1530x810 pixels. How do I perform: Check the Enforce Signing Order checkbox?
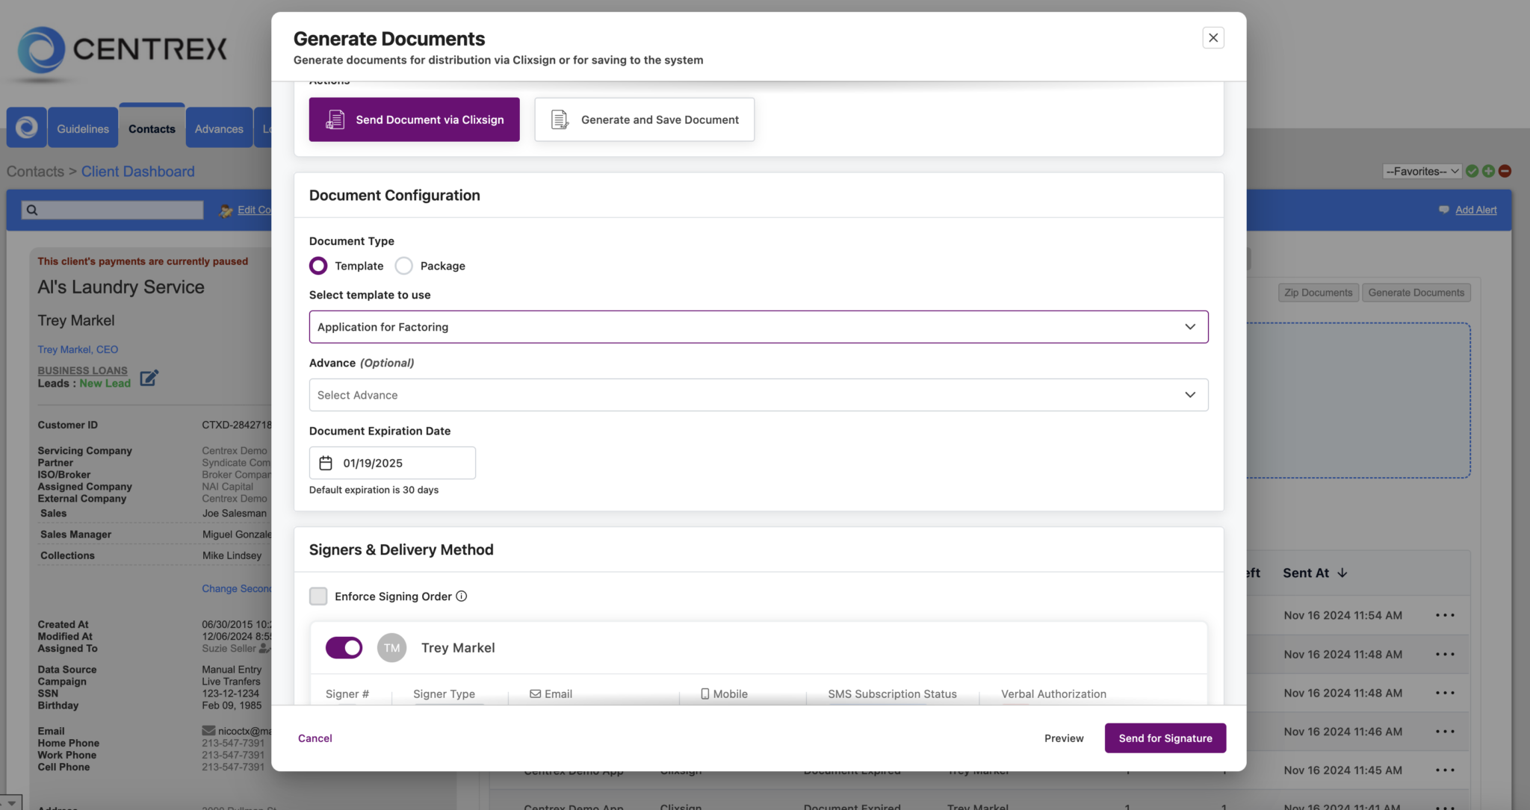click(318, 596)
